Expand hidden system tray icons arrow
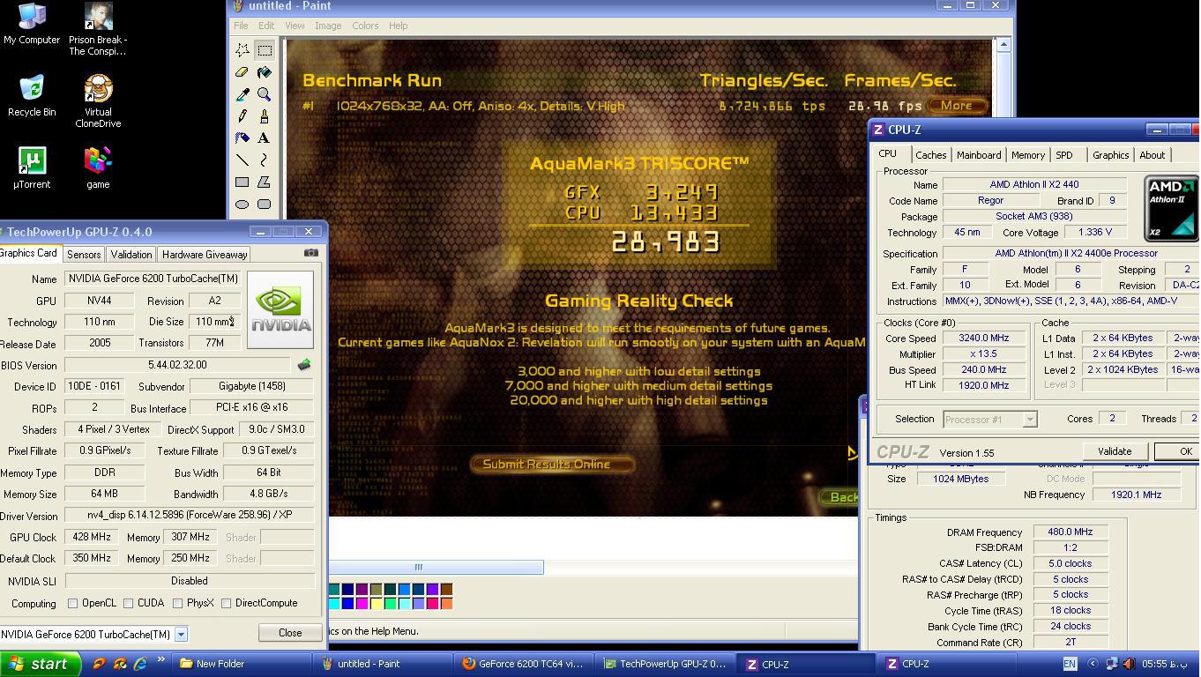The image size is (1201, 677). pos(1093,664)
